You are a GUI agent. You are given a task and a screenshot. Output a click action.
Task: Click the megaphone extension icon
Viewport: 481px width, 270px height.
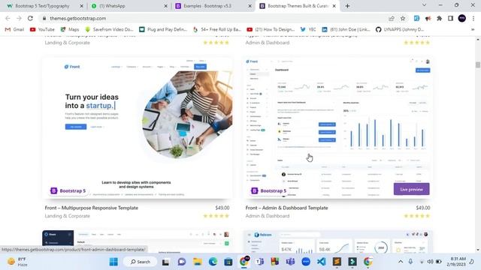pos(428,19)
